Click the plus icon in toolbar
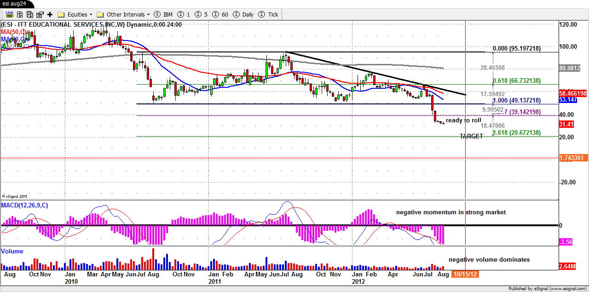This screenshot has height=292, width=589. pos(50,14)
